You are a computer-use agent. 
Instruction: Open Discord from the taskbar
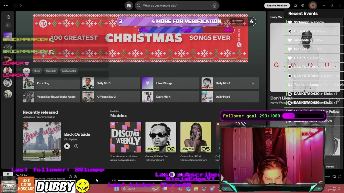point(212,189)
